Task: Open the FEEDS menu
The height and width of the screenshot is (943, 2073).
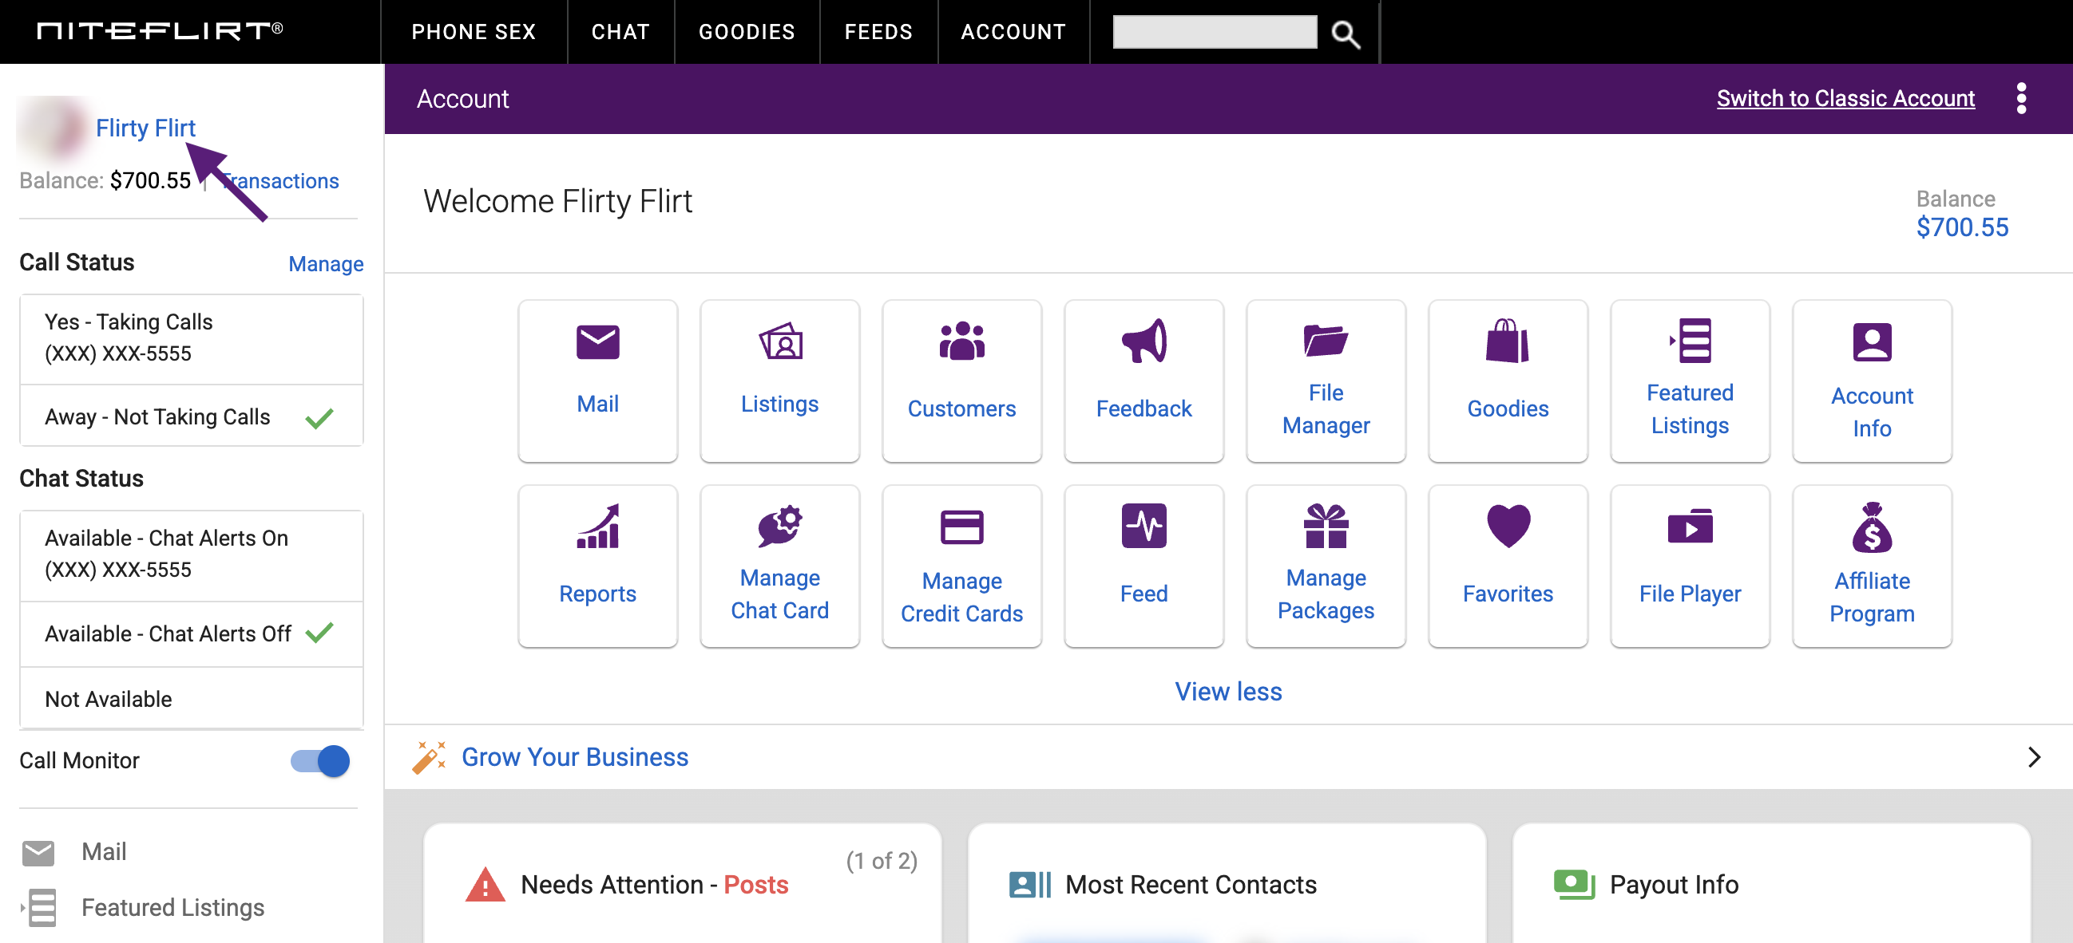Action: tap(878, 32)
